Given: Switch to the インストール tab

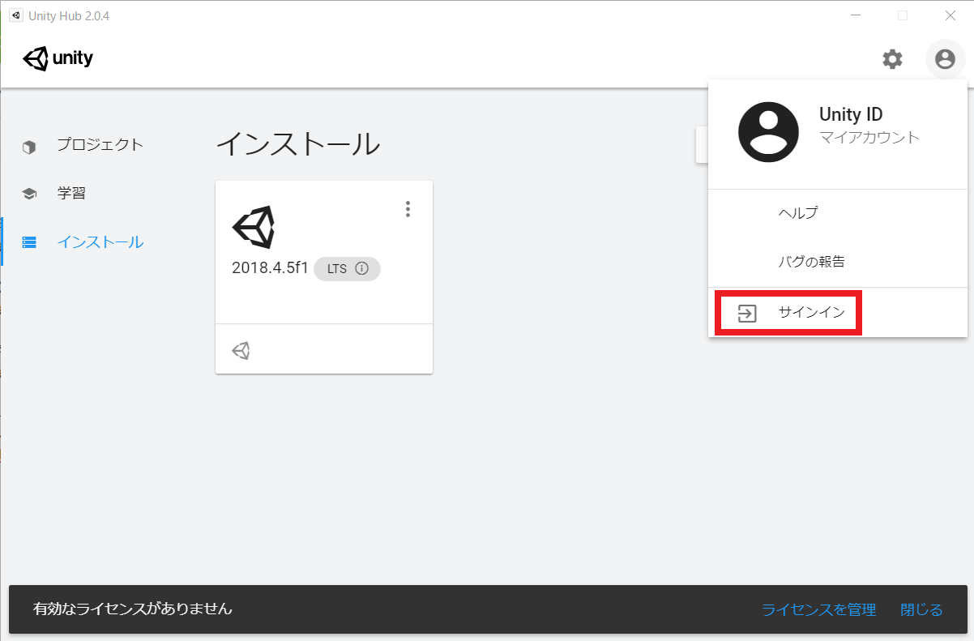Looking at the screenshot, I should pyautogui.click(x=100, y=241).
